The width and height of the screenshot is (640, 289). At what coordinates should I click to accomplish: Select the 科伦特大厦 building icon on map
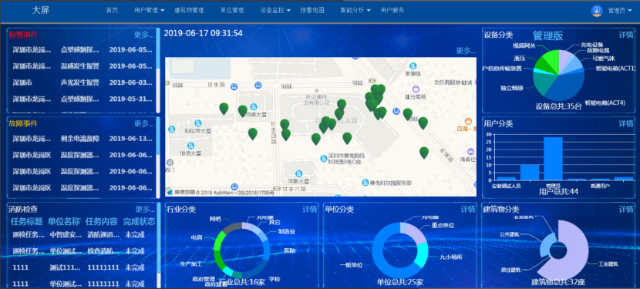pyautogui.click(x=198, y=123)
